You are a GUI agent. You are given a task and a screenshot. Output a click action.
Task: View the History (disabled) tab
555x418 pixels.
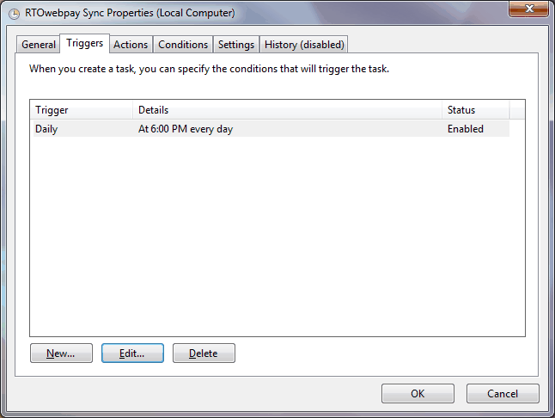click(304, 45)
